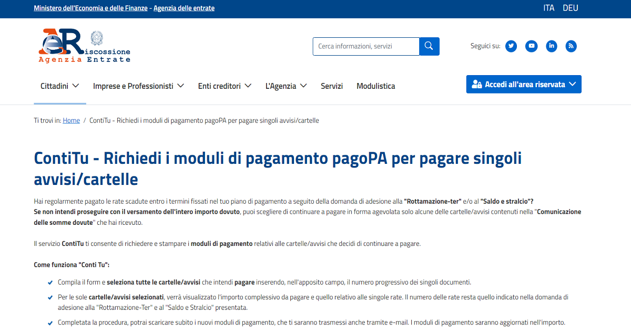Image resolution: width=631 pixels, height=333 pixels.
Task: Click the magnifying glass search button
Action: [x=429, y=46]
